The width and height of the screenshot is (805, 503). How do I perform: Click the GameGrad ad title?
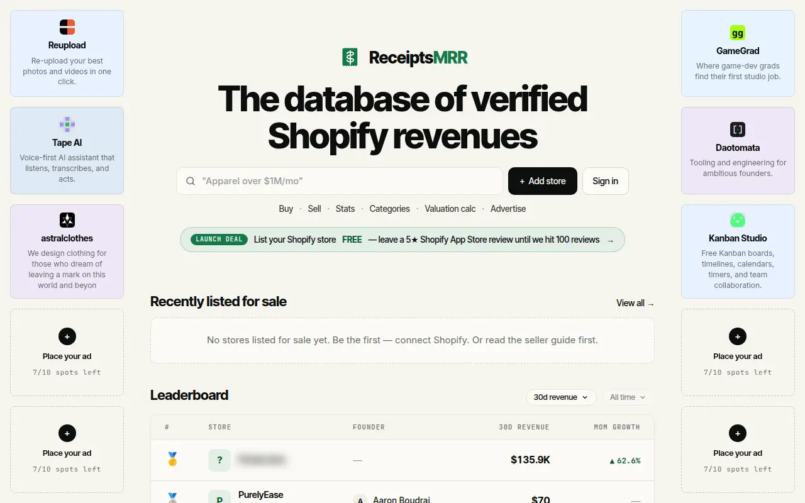point(738,51)
